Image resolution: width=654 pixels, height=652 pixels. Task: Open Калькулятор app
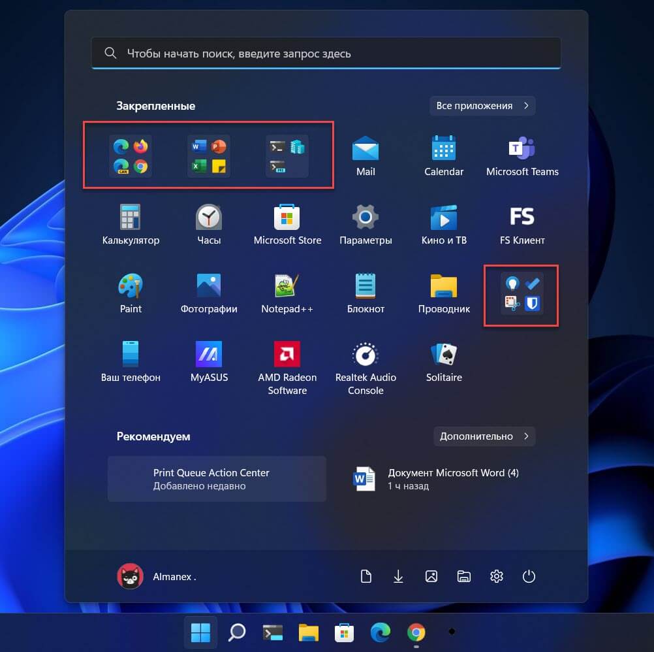click(131, 223)
